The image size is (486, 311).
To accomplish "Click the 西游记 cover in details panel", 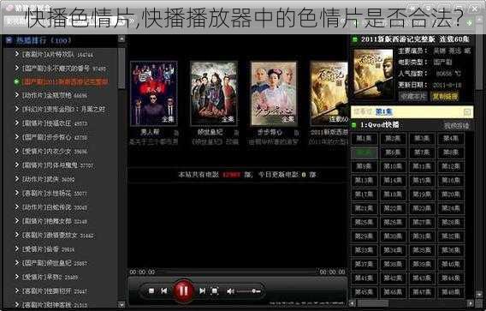I will [x=373, y=74].
